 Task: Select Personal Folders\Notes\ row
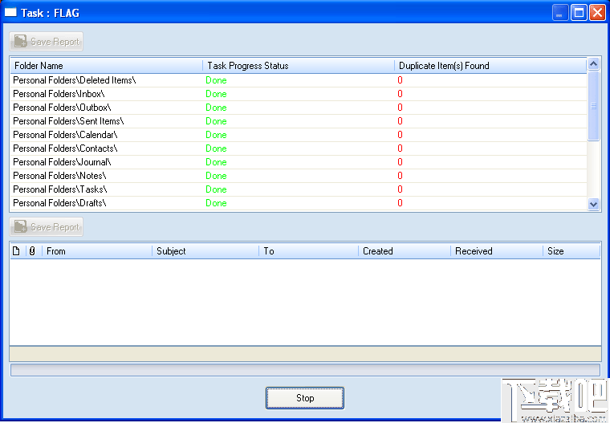point(299,176)
